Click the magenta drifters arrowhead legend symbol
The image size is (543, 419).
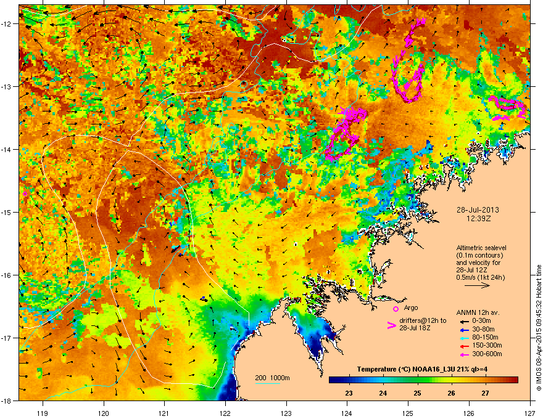391,325
